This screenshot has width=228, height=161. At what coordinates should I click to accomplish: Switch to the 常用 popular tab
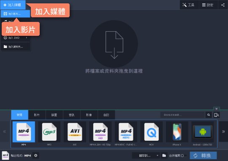(x=19, y=115)
